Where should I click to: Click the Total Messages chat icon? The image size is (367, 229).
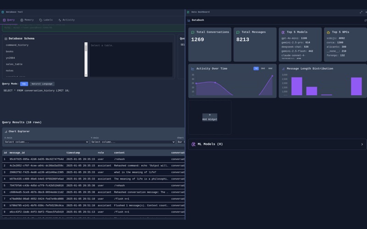point(238,32)
